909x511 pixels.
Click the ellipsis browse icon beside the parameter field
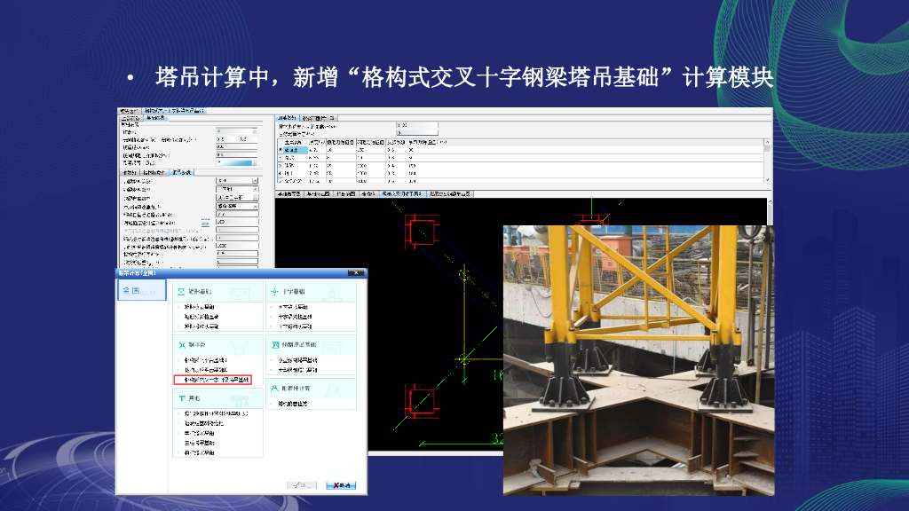tap(205, 223)
